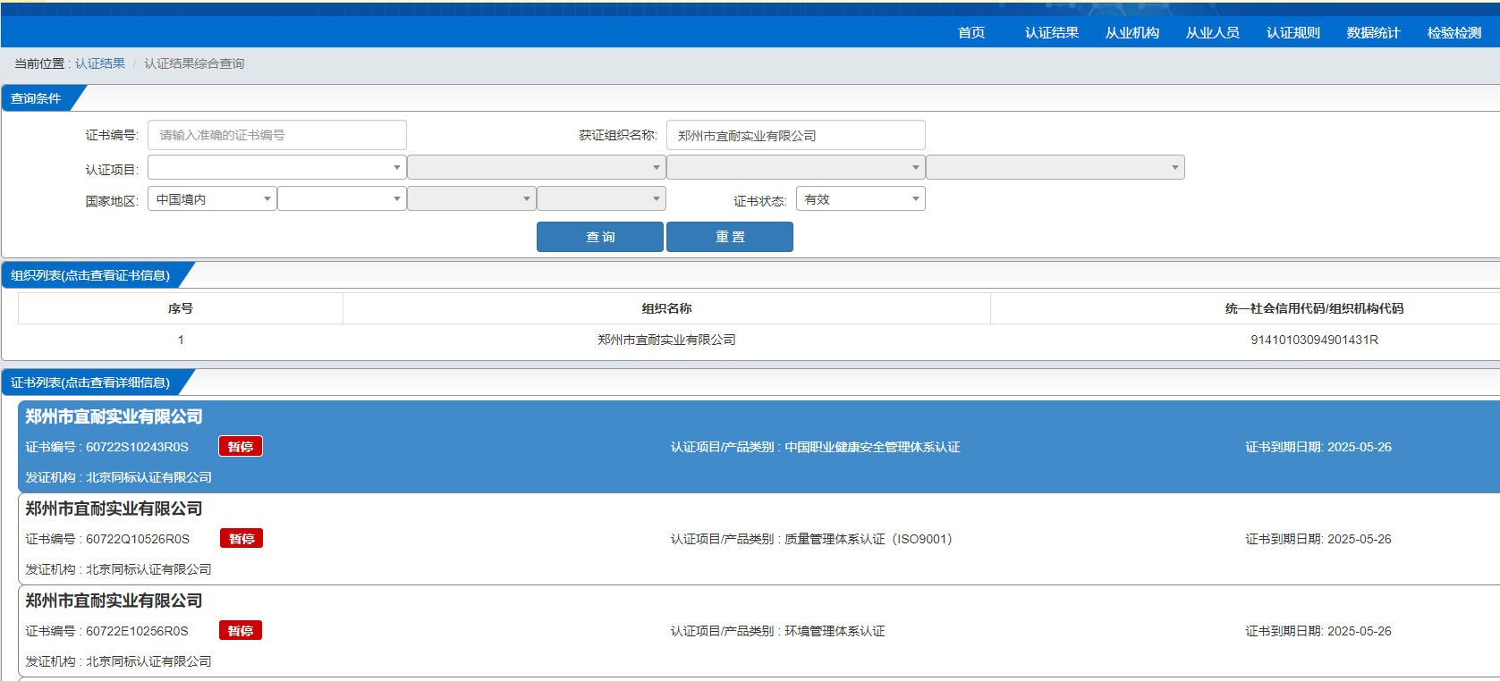Screen dimensions: 1500x681
Task: Open organization row 郑州市宜耐实业有限公司 in 组织列表
Action: [x=666, y=340]
